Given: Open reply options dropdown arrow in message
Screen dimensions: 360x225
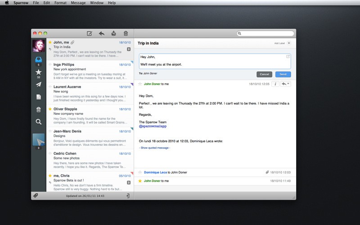Looking at the screenshot, I should [x=288, y=84].
